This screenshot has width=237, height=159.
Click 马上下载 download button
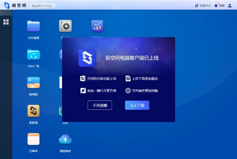tap(137, 105)
